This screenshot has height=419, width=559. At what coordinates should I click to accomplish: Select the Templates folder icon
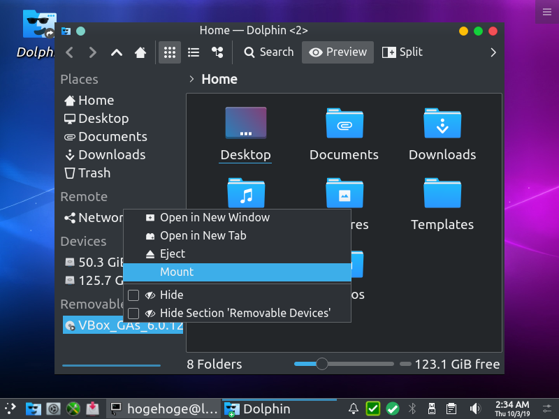tap(442, 193)
